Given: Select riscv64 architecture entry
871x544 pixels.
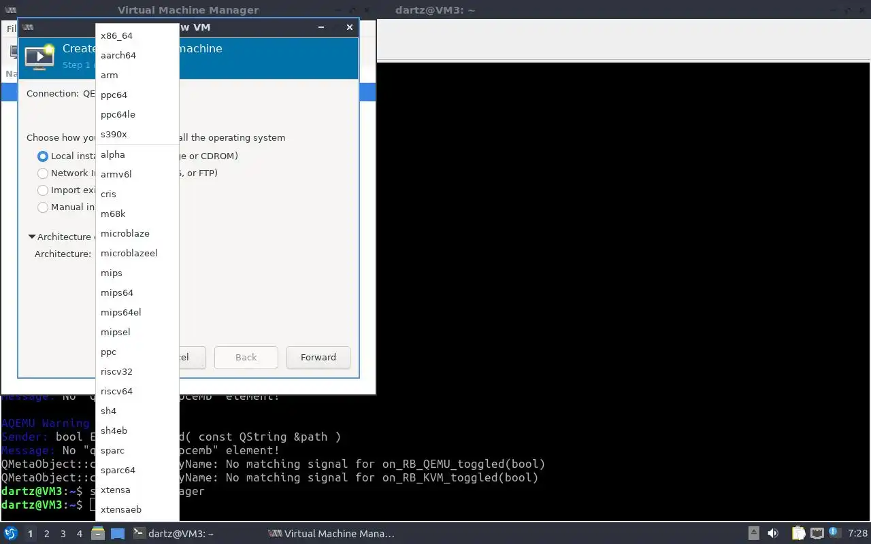Looking at the screenshot, I should click(x=137, y=391).
